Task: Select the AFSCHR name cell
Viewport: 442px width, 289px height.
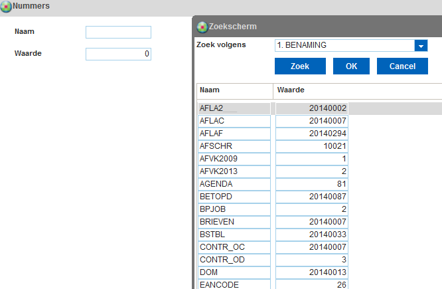Action: 234,146
